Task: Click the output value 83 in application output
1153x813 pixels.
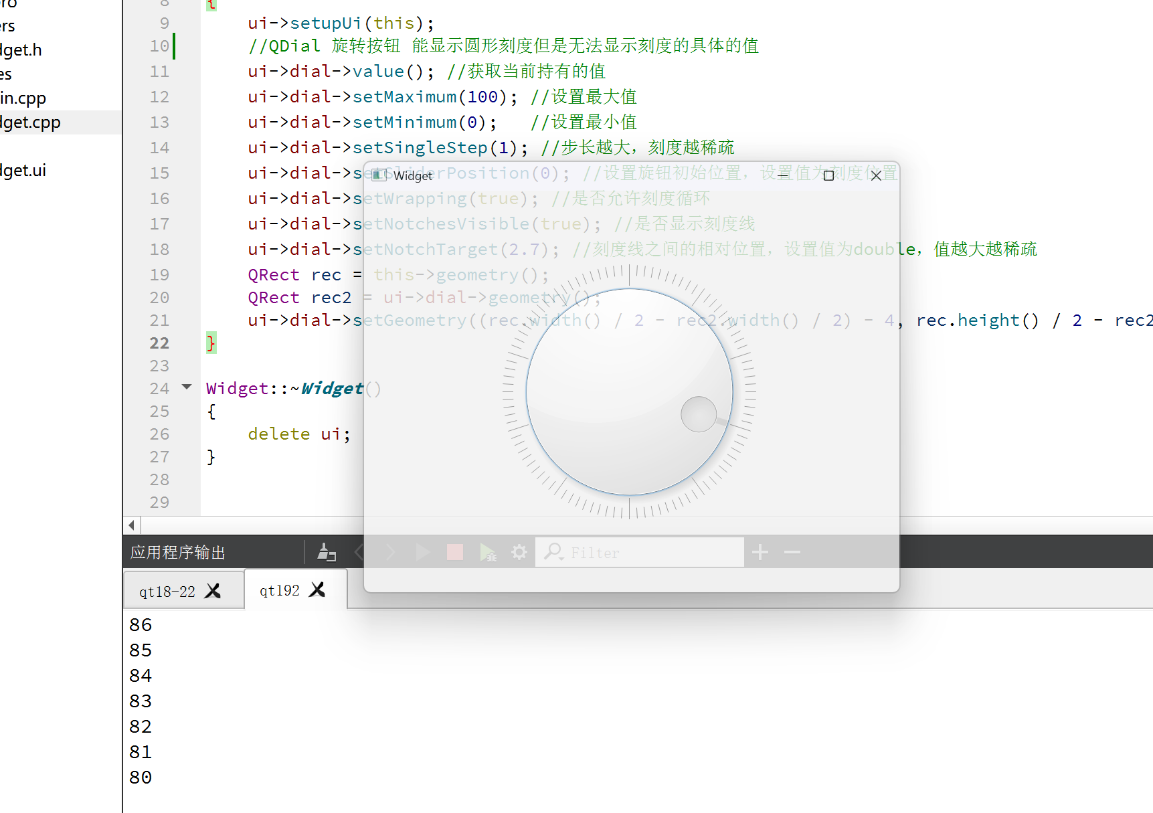Action: pyautogui.click(x=141, y=701)
